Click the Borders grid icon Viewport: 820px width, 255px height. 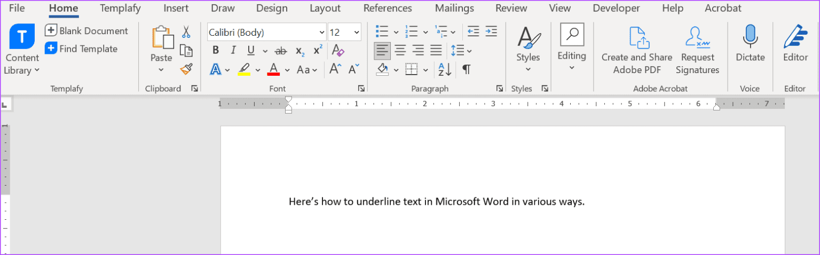tap(411, 69)
